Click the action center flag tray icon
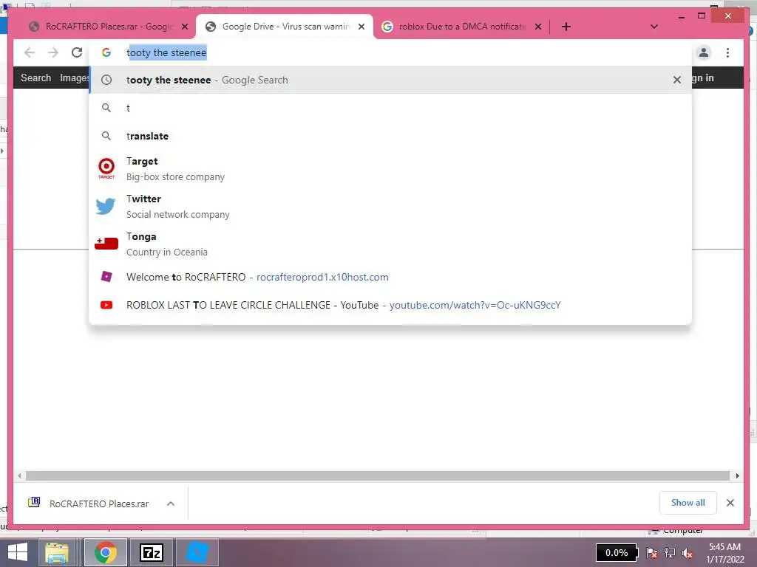Screen dimensions: 757x567 (652, 553)
